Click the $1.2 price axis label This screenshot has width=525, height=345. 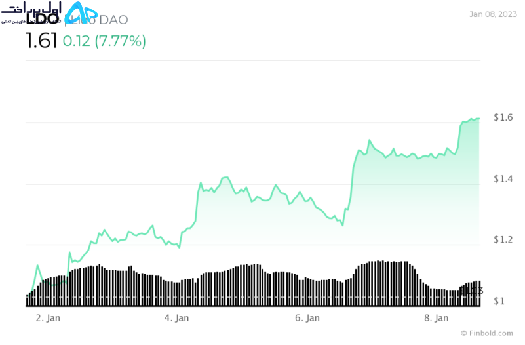point(503,239)
